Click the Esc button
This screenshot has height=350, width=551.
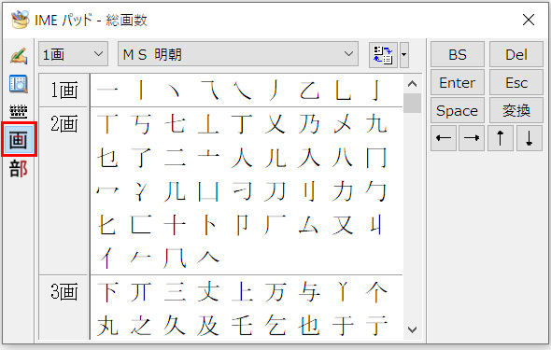point(516,82)
